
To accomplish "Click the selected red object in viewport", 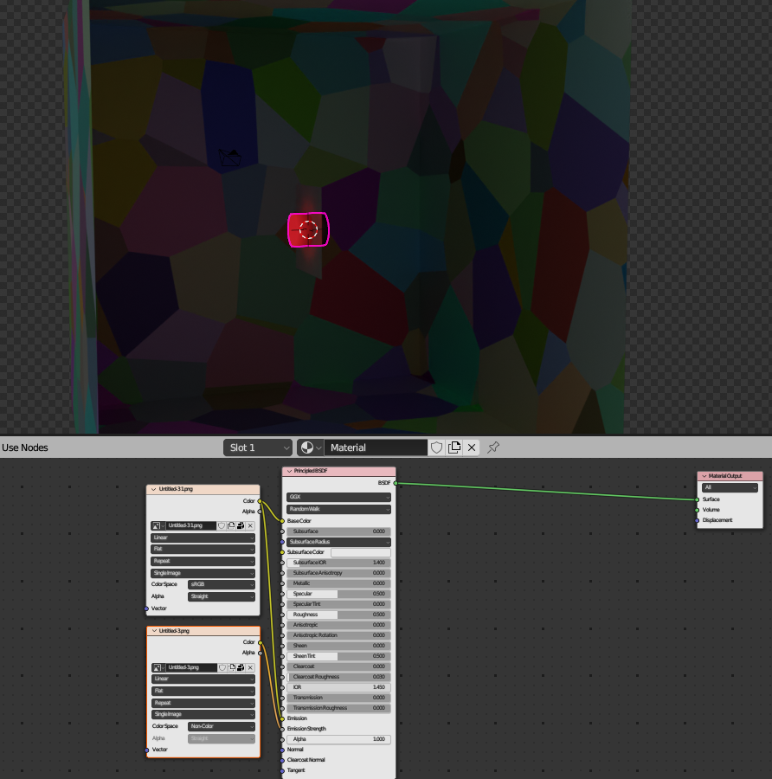I will coord(308,229).
